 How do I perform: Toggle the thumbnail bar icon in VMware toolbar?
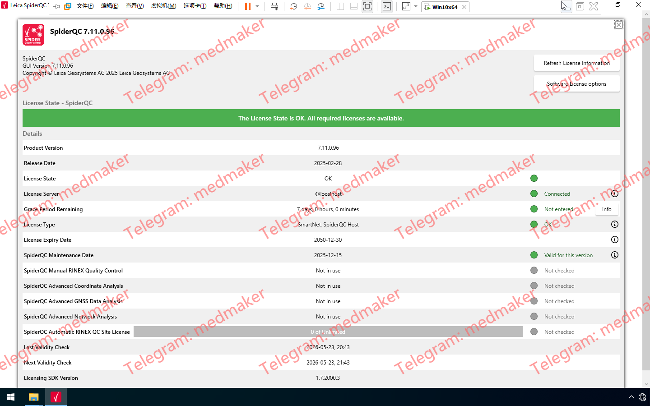pos(354,6)
